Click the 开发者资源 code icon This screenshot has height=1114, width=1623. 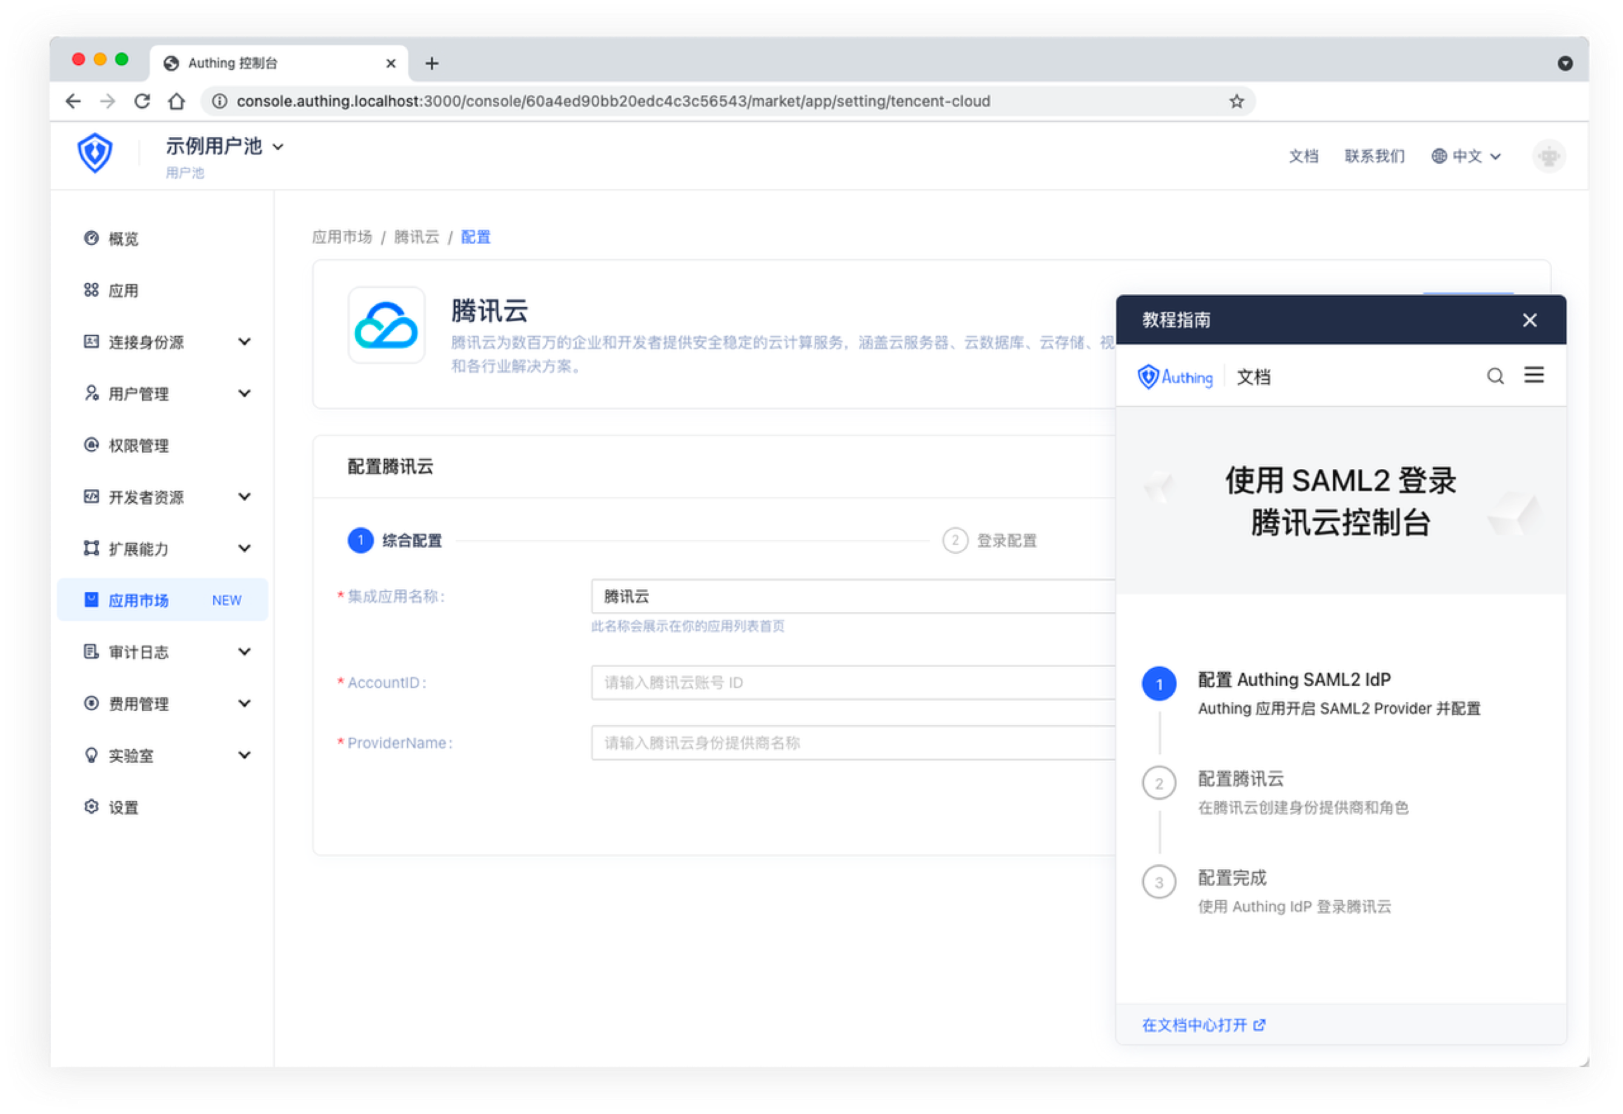(91, 497)
